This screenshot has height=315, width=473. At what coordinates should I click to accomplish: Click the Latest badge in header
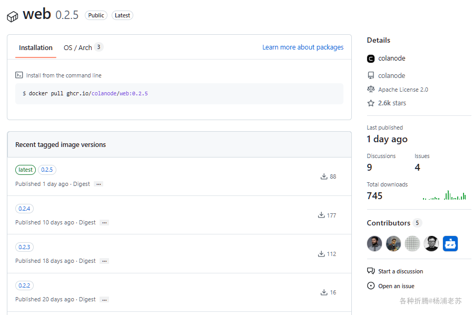122,15
